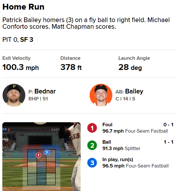Click the green pitch 2 circle icon
Screen dimensions: 179x191
pyautogui.click(x=92, y=145)
